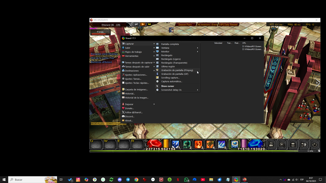Open the Invasions | Event banner
Screen dimensions: 326x183
tap(207, 25)
